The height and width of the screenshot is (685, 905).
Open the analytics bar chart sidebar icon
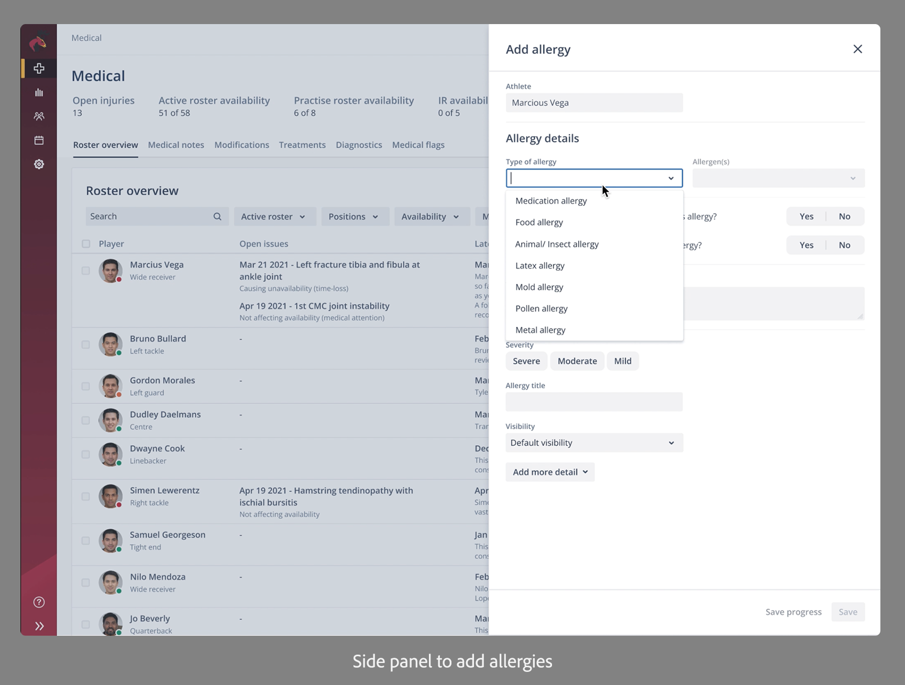pyautogui.click(x=39, y=93)
